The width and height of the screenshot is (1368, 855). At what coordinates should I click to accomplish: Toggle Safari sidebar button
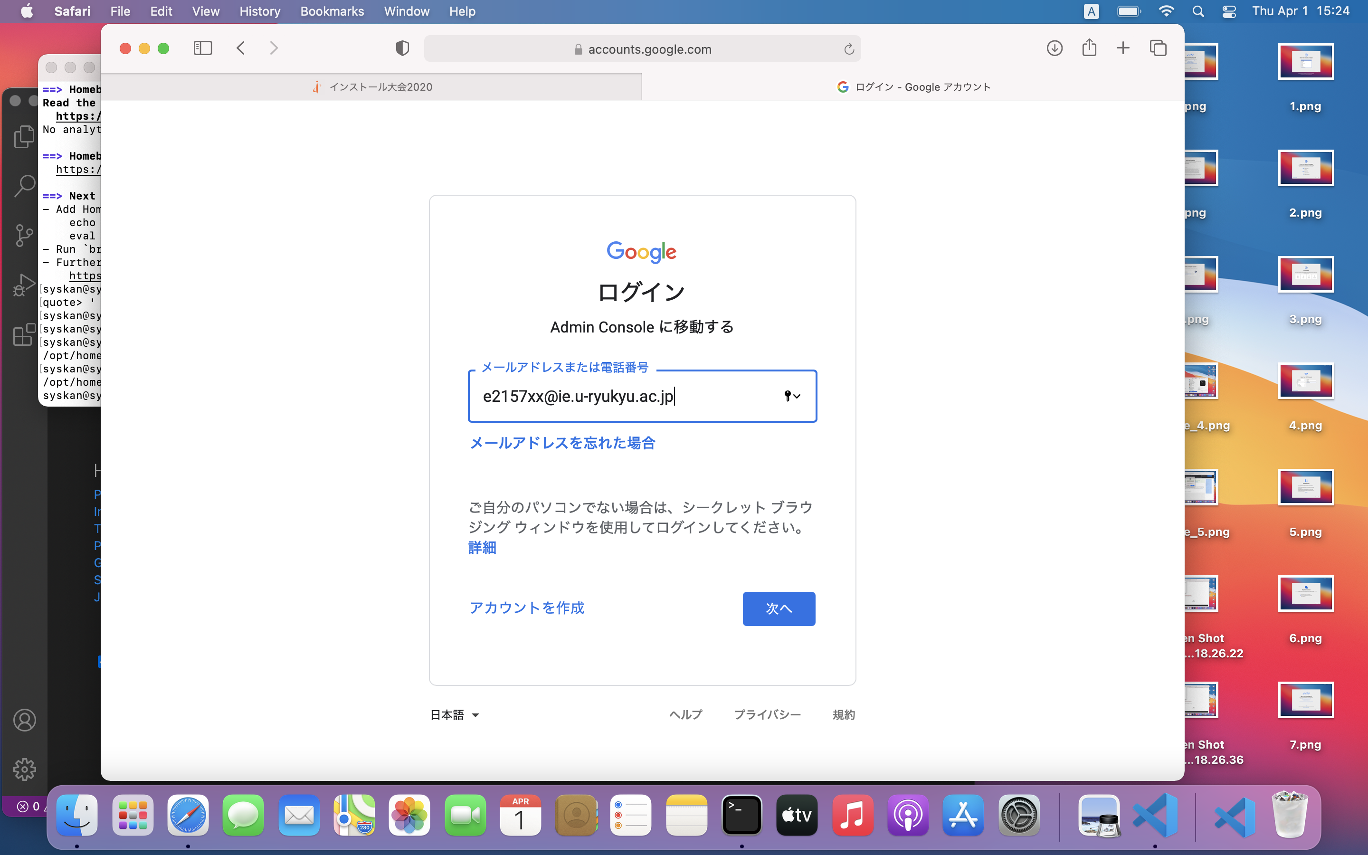202,48
